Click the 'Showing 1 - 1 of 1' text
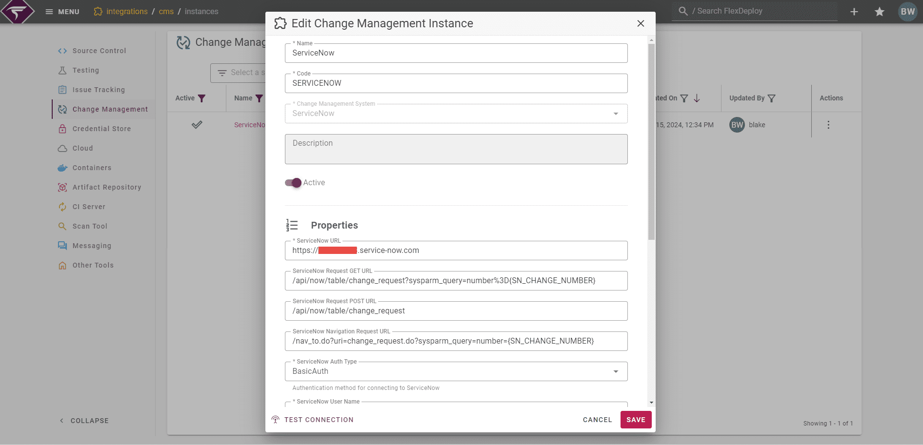 point(828,424)
